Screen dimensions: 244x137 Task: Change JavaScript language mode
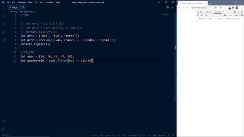(133, 135)
